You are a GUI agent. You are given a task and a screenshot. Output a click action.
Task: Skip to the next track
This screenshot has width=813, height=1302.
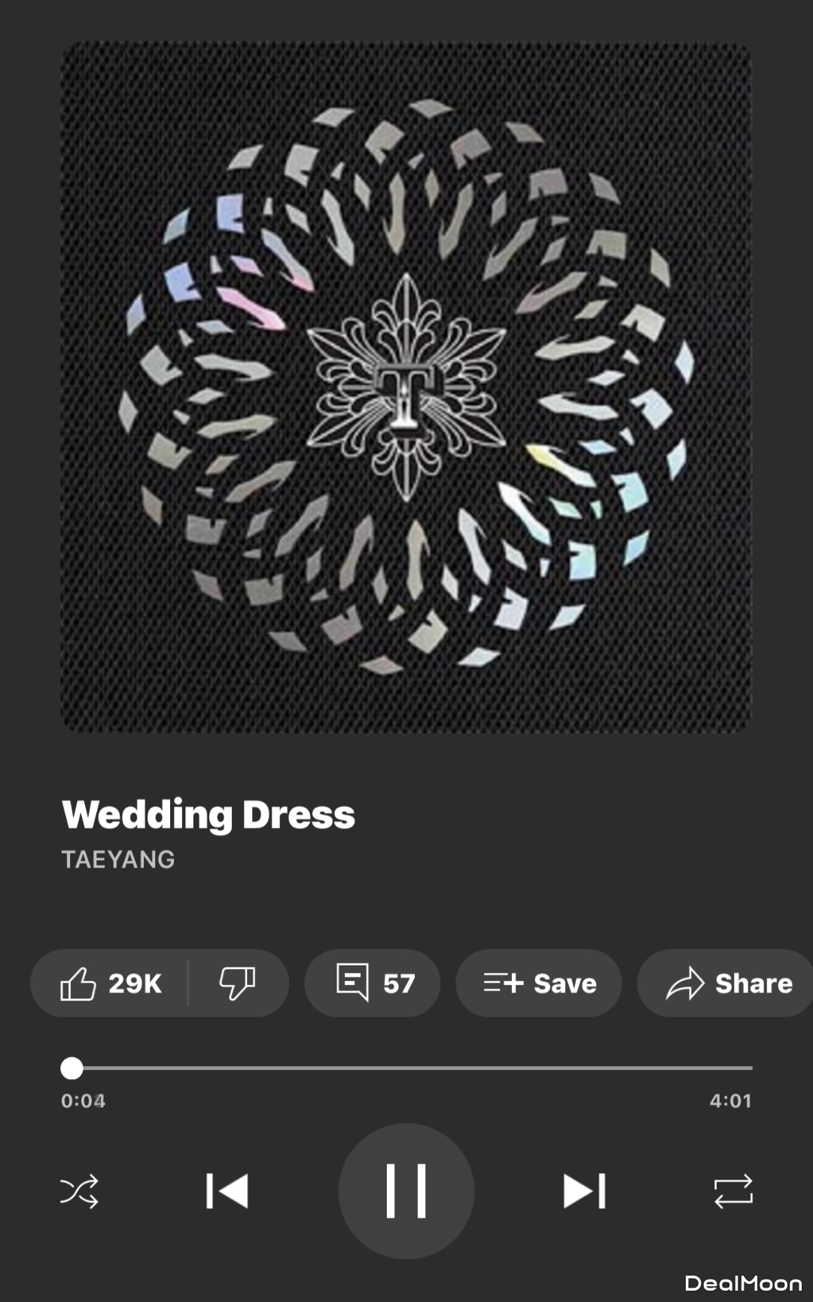pos(585,1191)
